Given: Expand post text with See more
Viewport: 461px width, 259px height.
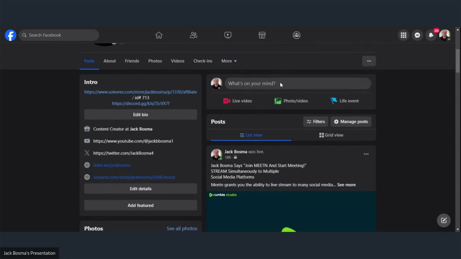Looking at the screenshot, I should 346,185.
